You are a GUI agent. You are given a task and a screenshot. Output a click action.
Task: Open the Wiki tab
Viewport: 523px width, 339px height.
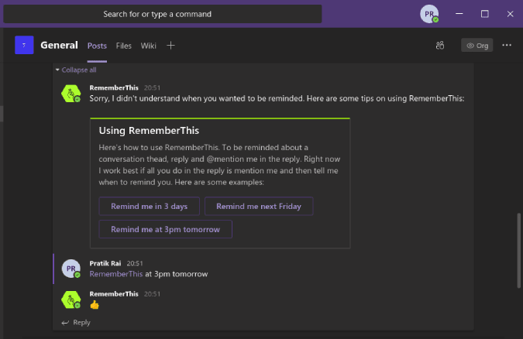coord(149,46)
